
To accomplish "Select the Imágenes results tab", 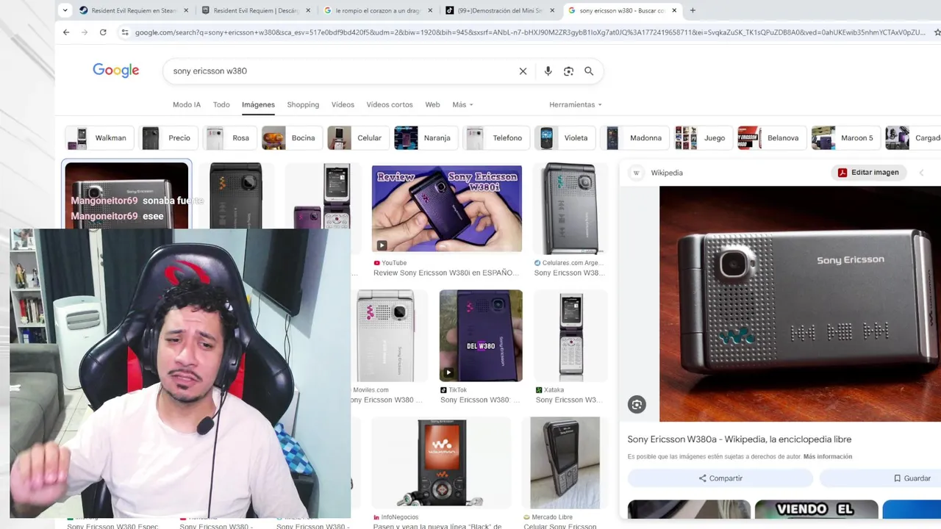I will (x=258, y=104).
